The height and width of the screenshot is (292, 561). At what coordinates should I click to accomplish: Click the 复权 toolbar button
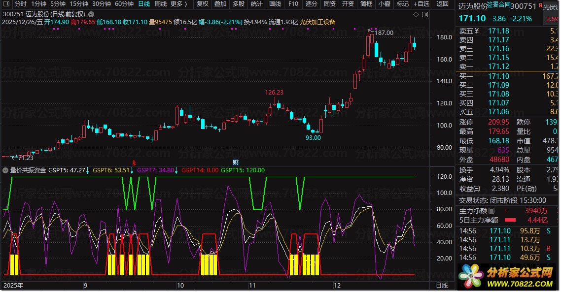tap(202, 4)
